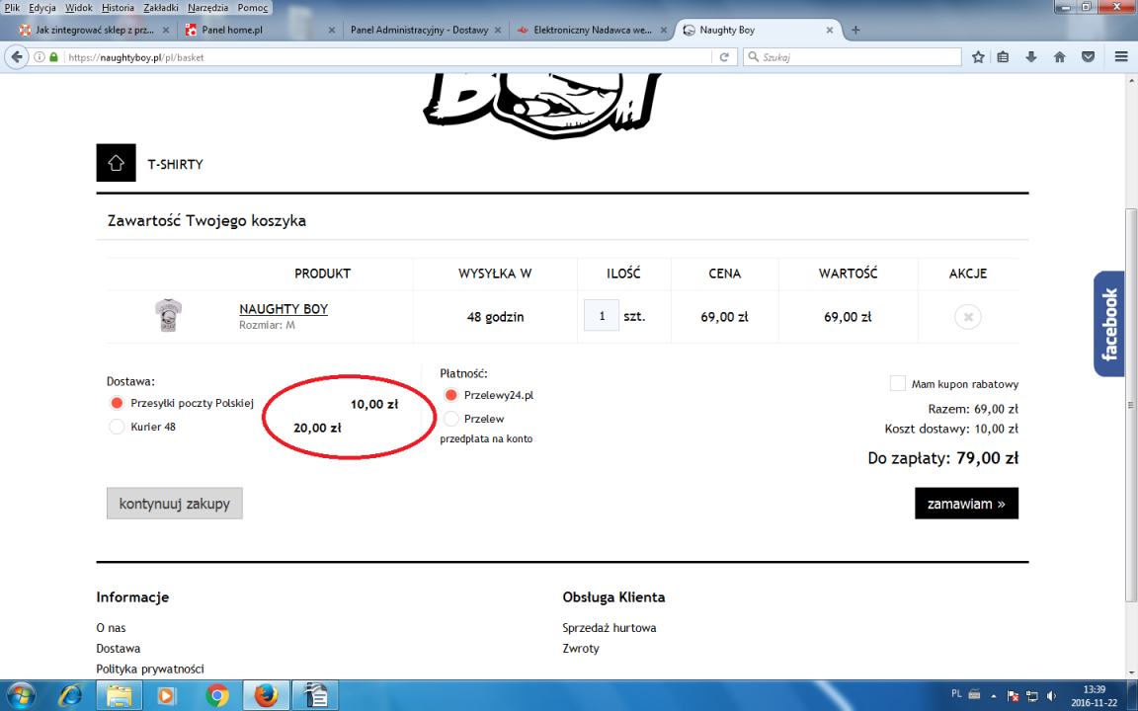The width and height of the screenshot is (1138, 711).
Task: Open the Pomoc menu
Action: pyautogui.click(x=253, y=7)
